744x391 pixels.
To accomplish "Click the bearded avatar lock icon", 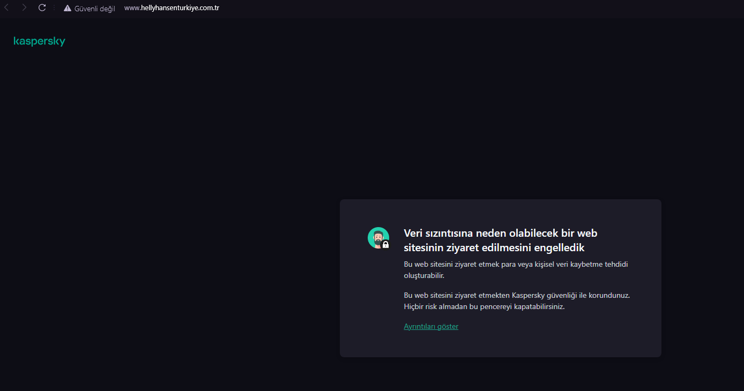I will 378,238.
